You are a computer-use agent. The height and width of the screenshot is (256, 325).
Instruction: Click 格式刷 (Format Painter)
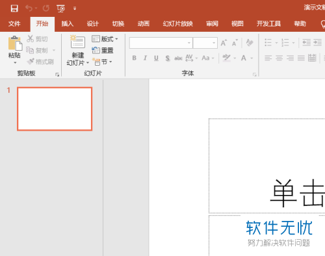pyautogui.click(x=40, y=62)
